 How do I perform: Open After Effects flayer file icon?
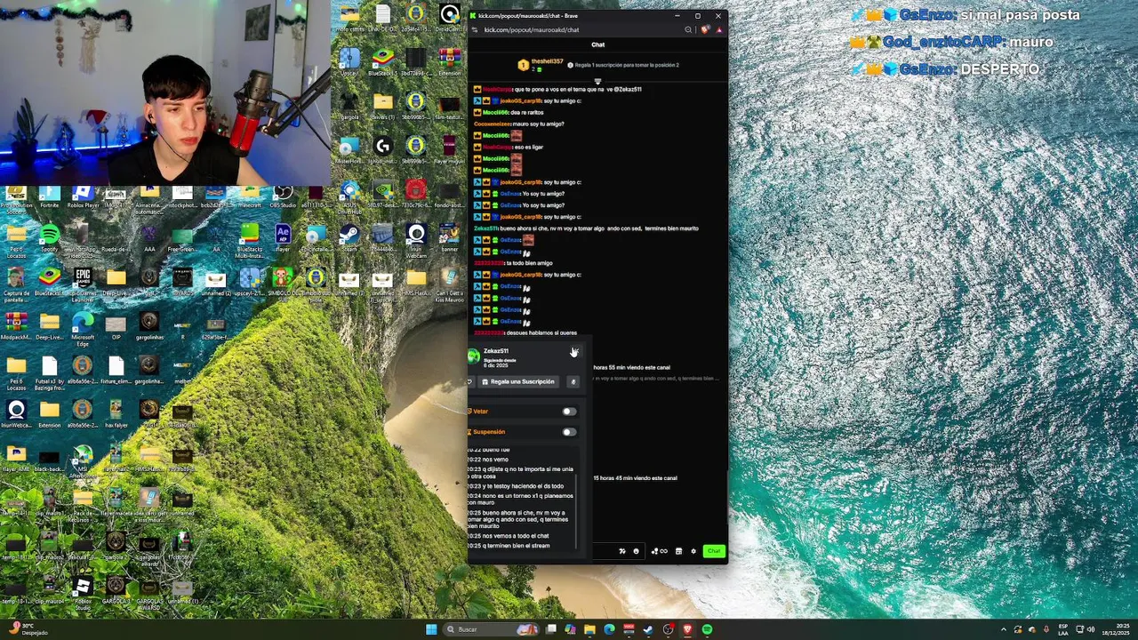click(x=283, y=238)
